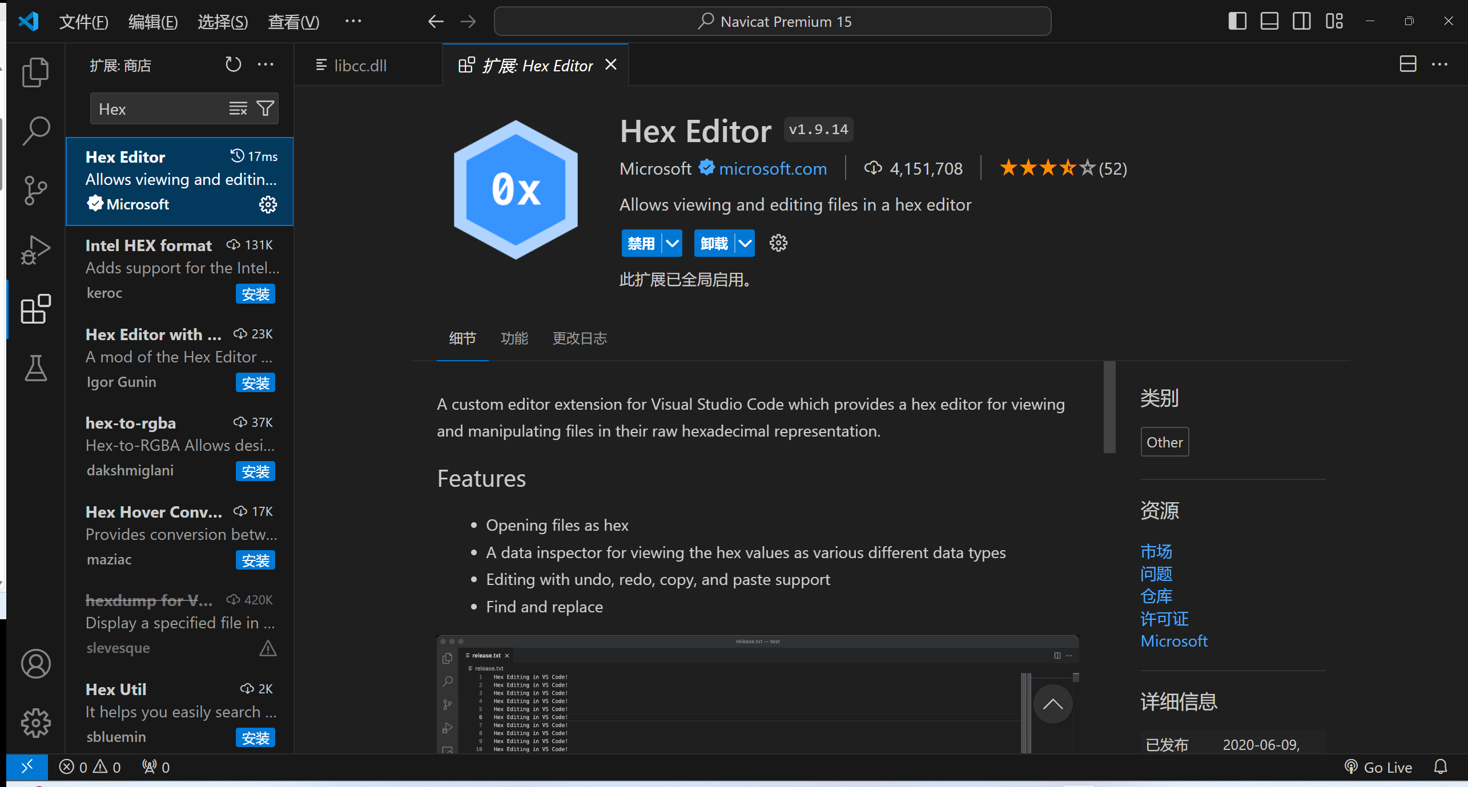Viewport: 1468px width, 787px height.
Task: Switch to the 更改日志 tab
Action: [579, 338]
